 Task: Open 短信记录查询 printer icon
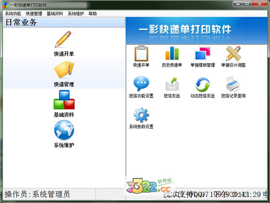[x=233, y=84]
